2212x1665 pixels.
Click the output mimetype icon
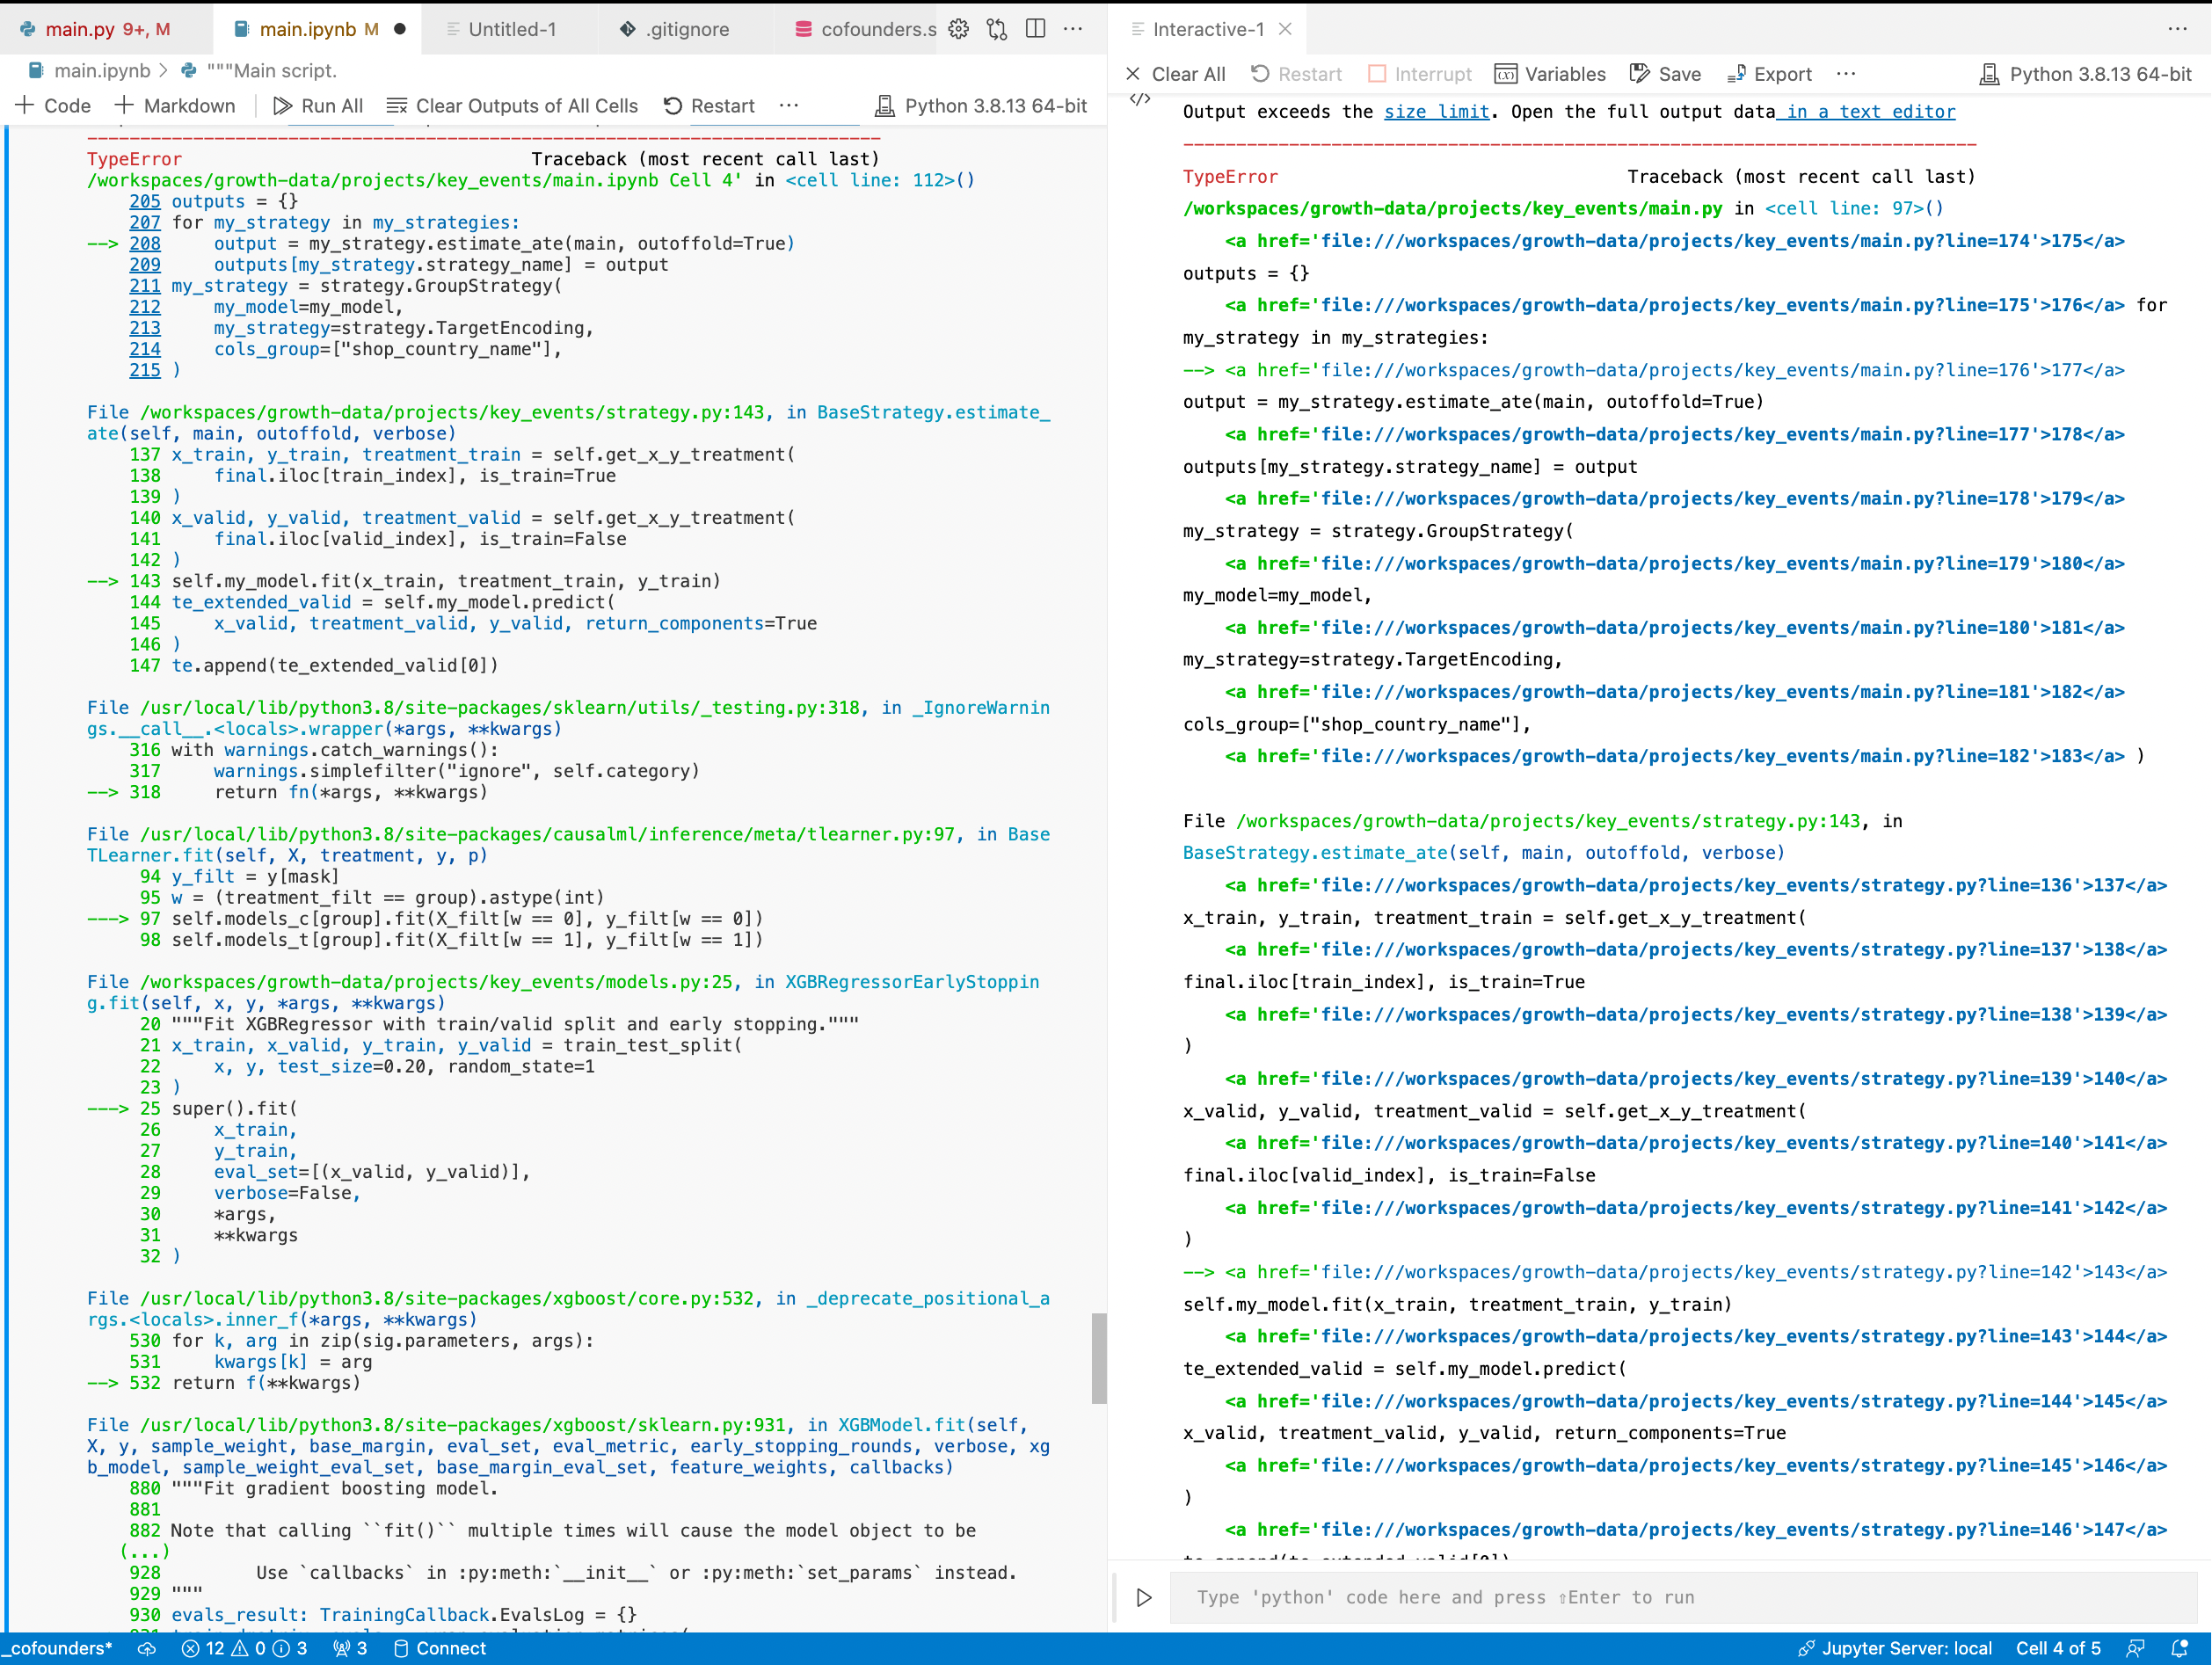click(x=1140, y=99)
